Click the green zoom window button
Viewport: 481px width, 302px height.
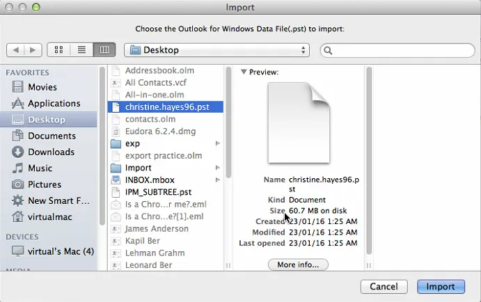tap(36, 7)
